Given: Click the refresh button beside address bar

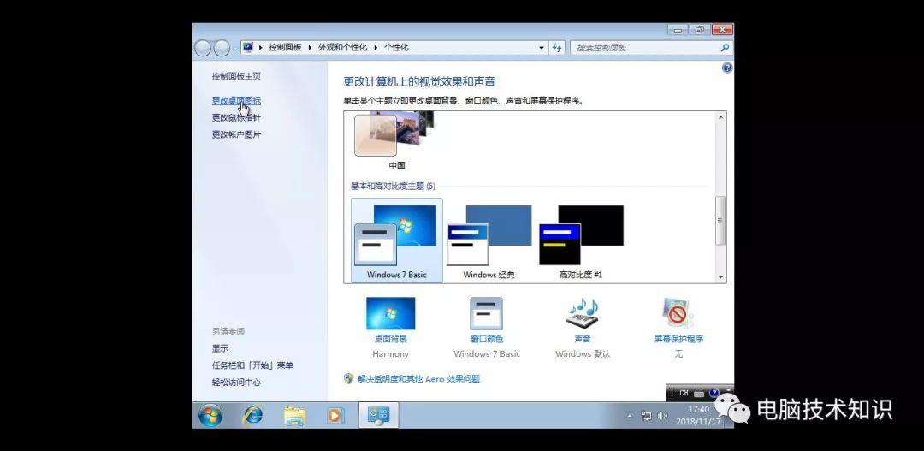Looking at the screenshot, I should pos(557,48).
